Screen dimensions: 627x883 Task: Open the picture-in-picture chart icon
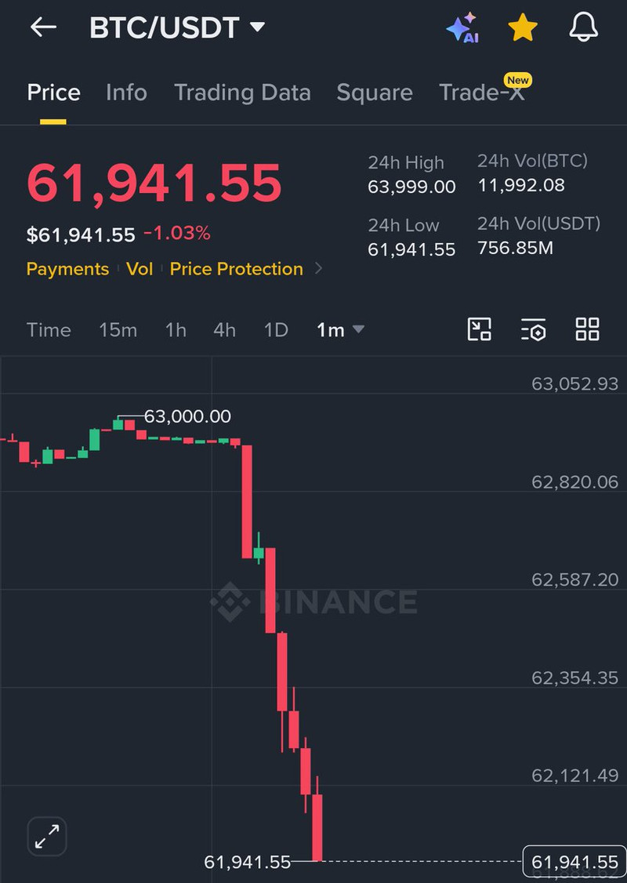click(x=480, y=329)
